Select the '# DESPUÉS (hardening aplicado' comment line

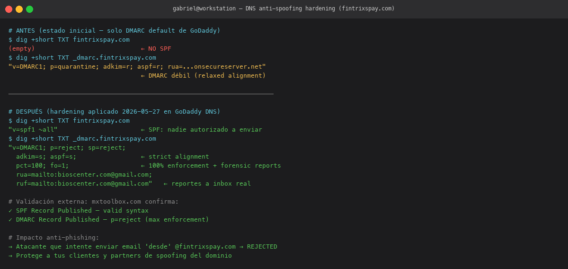[115, 112]
